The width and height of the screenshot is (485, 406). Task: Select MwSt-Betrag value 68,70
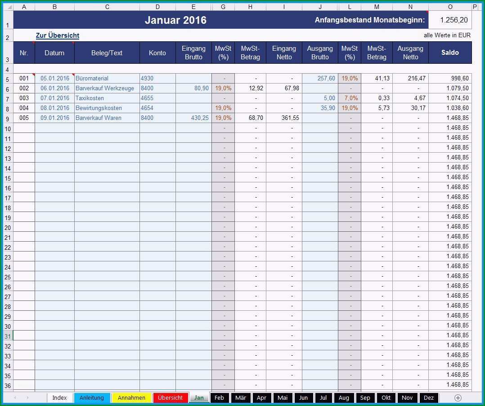tap(250, 118)
